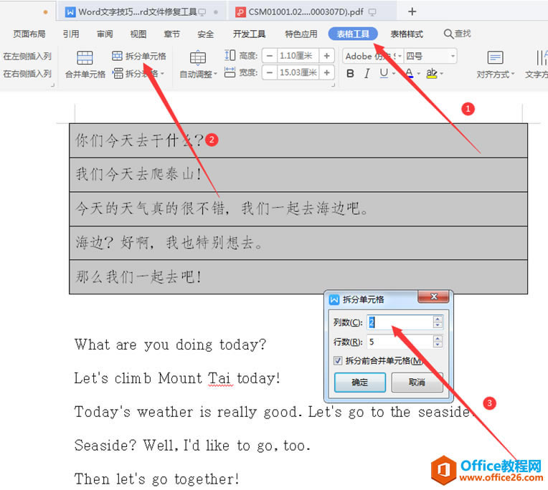This screenshot has height=490, width=548.
Task: Click Split Cells (拆分单元格) in the ribbon
Action: pos(139,56)
